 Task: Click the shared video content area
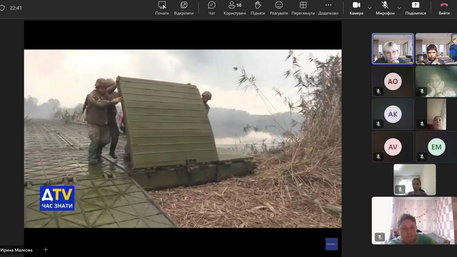tap(183, 138)
